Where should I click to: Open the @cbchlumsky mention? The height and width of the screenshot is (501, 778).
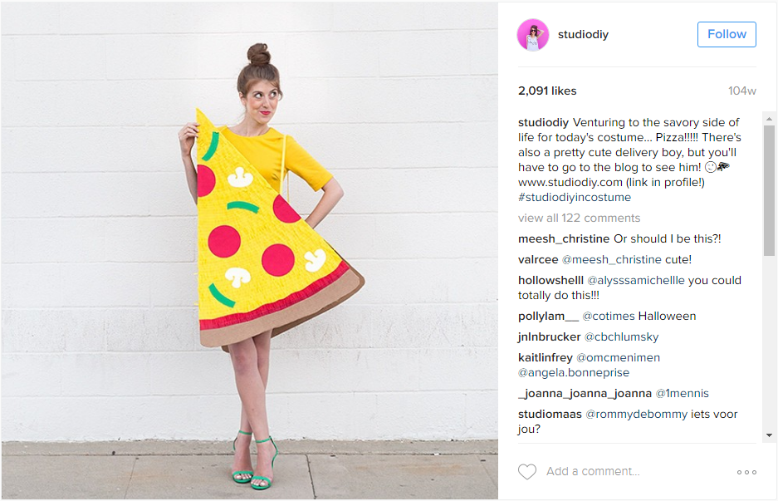click(621, 337)
